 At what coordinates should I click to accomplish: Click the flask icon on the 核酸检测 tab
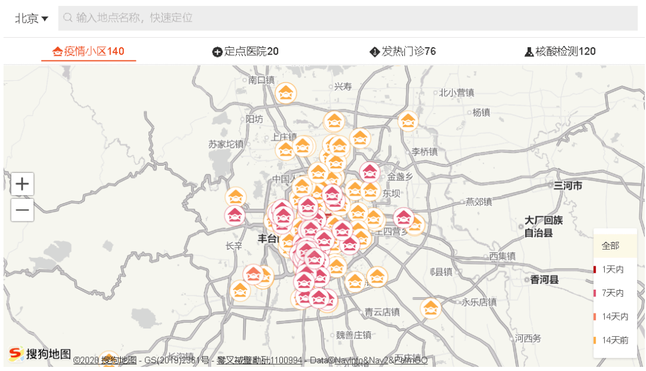pos(530,51)
